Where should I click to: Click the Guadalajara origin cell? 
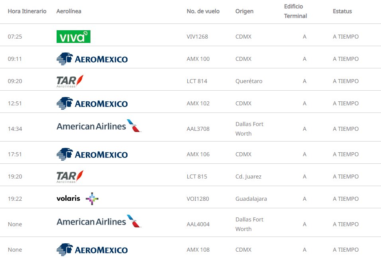251,199
